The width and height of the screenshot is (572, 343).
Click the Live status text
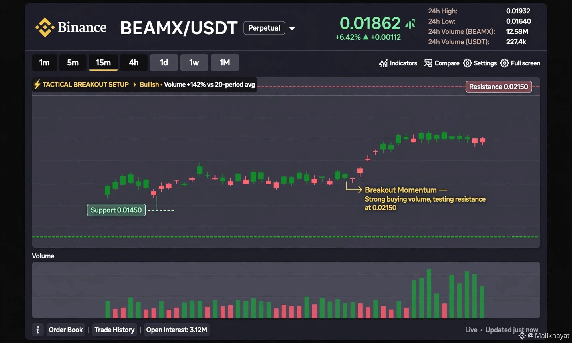[471, 330]
